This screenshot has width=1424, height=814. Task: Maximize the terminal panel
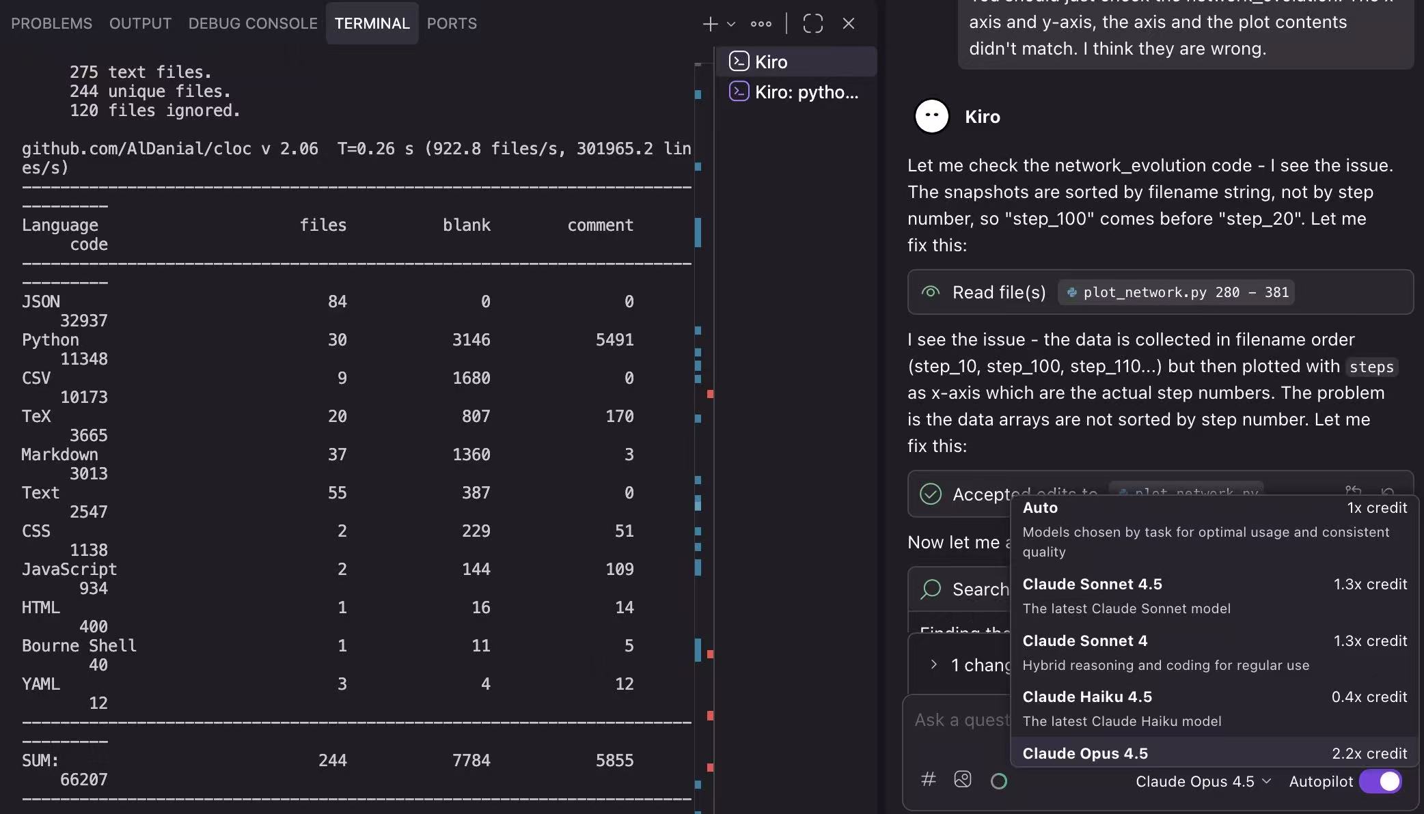click(812, 23)
